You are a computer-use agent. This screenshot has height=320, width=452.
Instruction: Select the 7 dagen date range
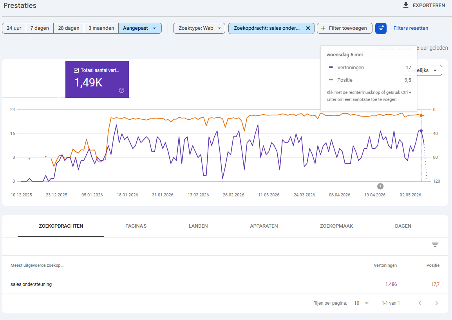coord(40,28)
